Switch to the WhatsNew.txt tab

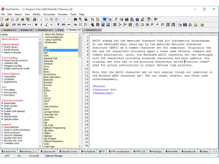click(x=44, y=30)
